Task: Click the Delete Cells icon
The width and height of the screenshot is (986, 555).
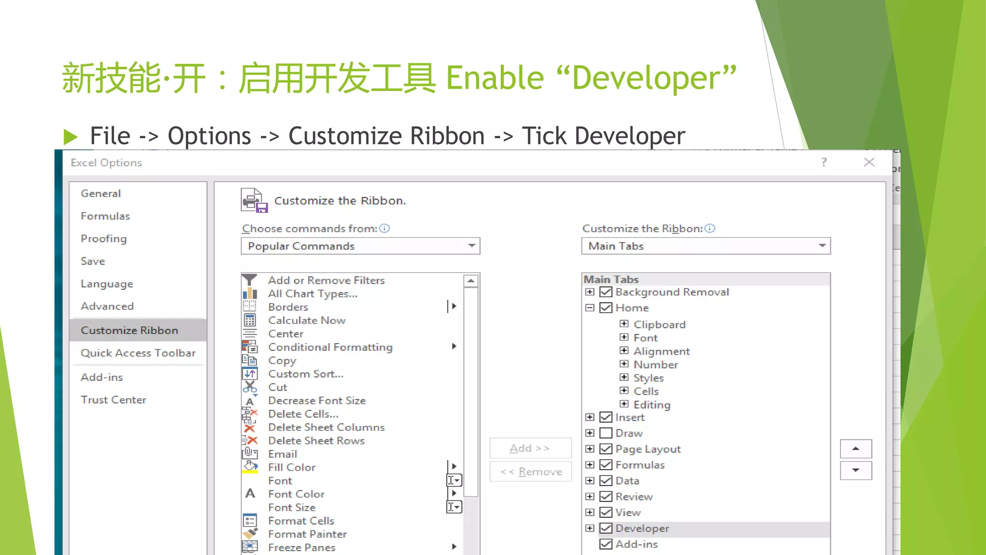Action: click(x=249, y=414)
